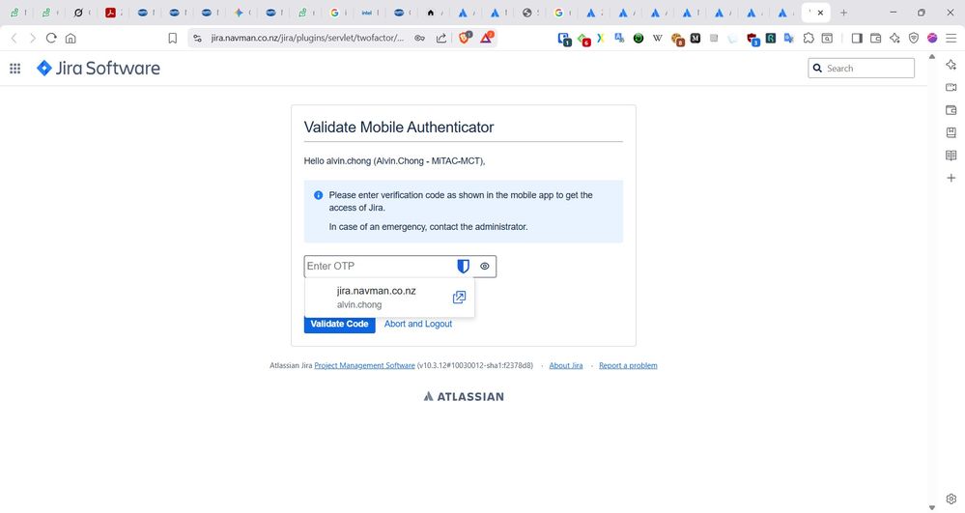Click the Jira Search box
The width and height of the screenshot is (965, 513).
click(x=861, y=69)
